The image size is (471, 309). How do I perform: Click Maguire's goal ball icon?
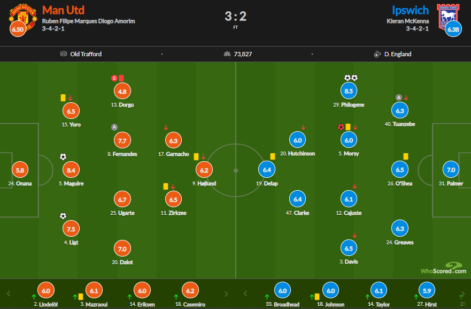tap(63, 157)
